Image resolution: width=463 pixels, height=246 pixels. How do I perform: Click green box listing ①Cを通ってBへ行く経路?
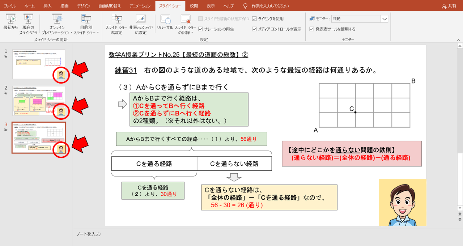tap(189, 109)
